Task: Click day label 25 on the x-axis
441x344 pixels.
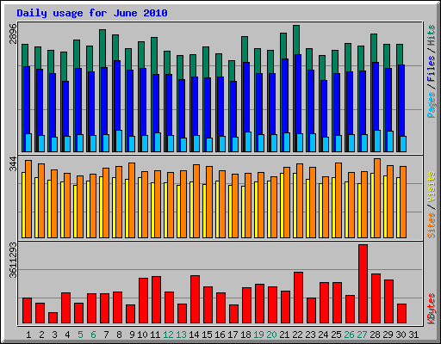Action: pyautogui.click(x=336, y=335)
